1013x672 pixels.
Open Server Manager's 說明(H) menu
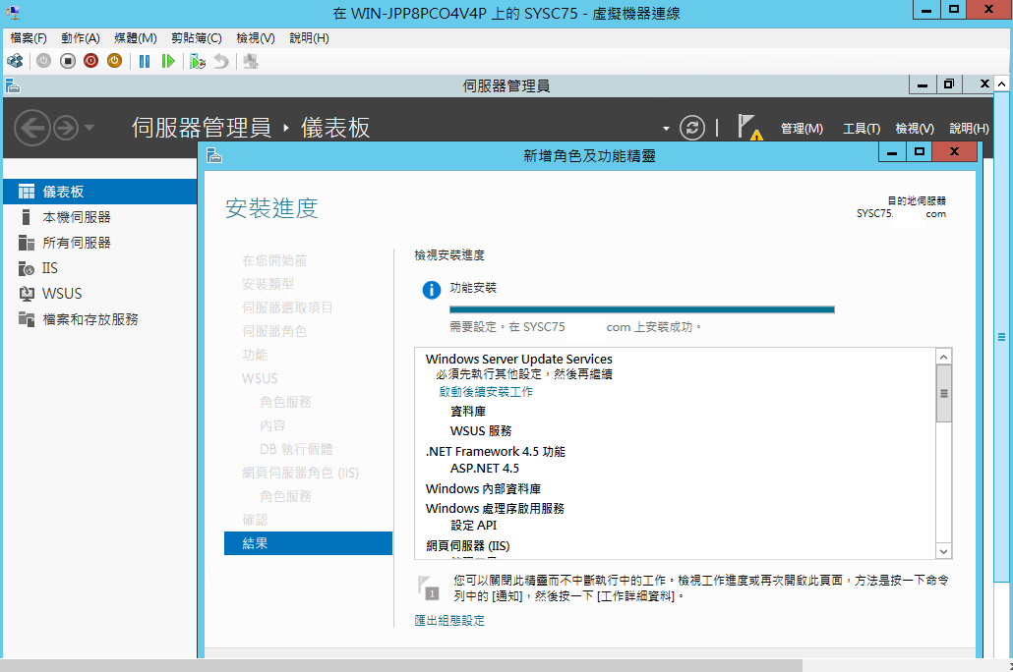point(969,129)
